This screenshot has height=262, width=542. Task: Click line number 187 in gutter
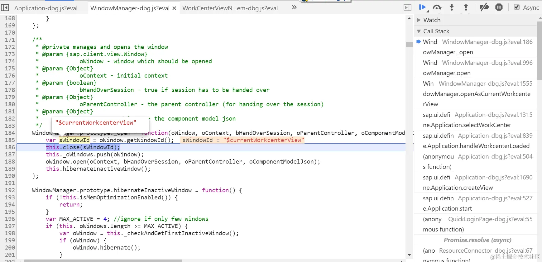click(x=10, y=154)
